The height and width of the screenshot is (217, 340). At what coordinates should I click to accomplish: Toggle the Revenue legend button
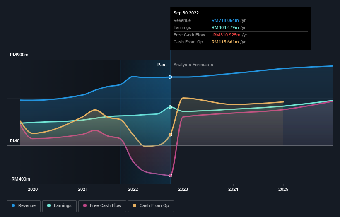pos(24,206)
